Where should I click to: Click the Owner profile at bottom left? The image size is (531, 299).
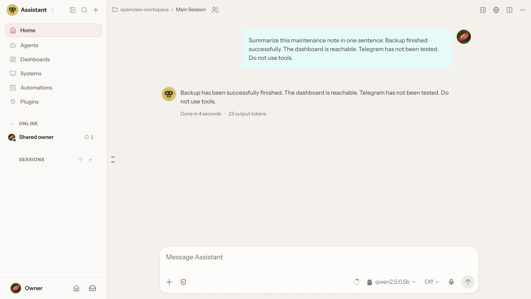tap(27, 288)
